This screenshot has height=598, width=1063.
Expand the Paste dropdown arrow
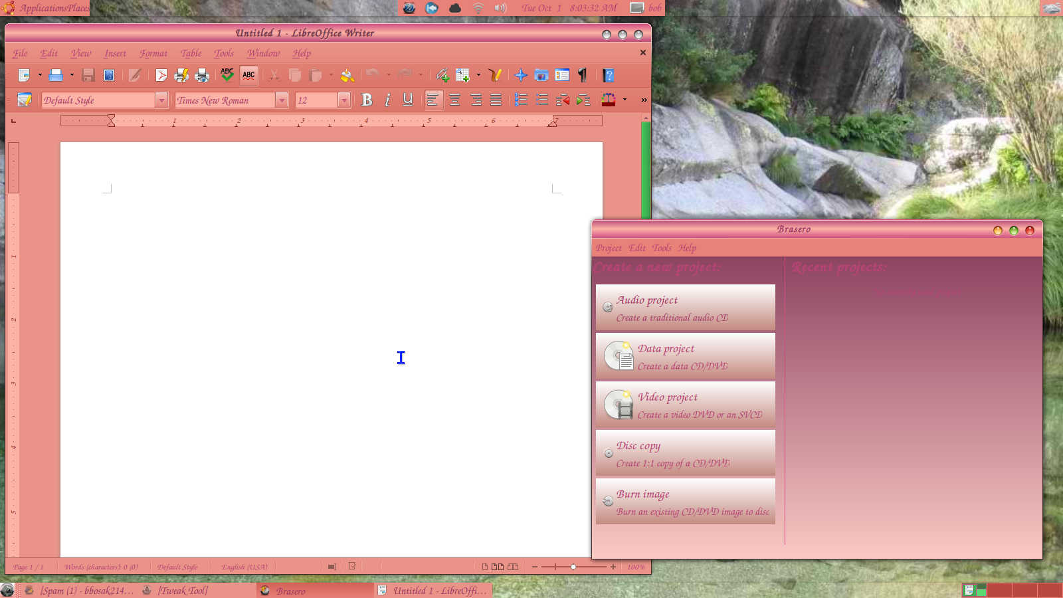click(x=331, y=75)
